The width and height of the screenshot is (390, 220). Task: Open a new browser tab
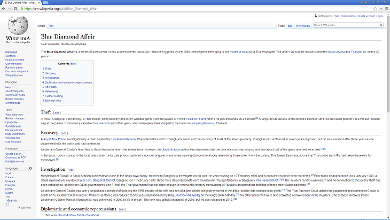45,3
